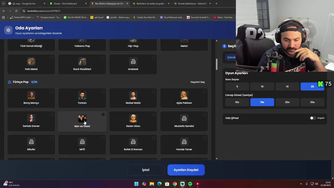334x188 pixels.
Task: Tick the Ajda Pekkan selection circle
Action: point(205,91)
